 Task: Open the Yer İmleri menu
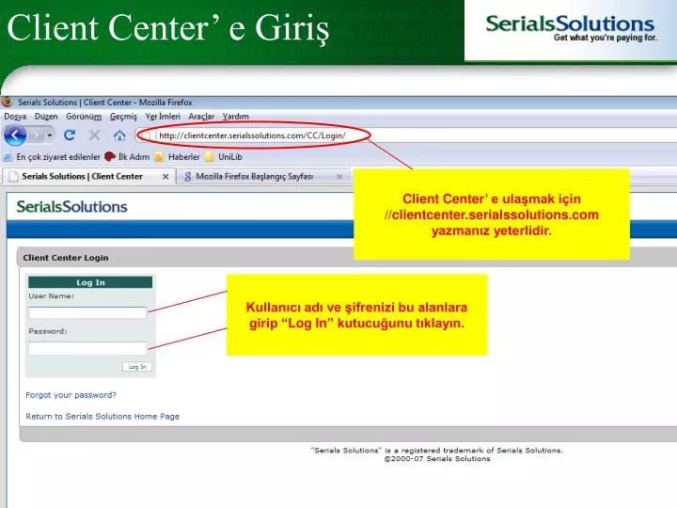point(163,117)
